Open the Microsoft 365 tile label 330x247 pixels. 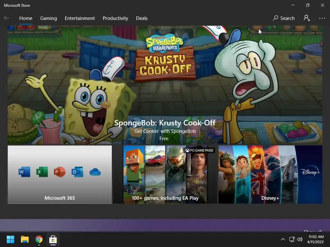(60, 198)
